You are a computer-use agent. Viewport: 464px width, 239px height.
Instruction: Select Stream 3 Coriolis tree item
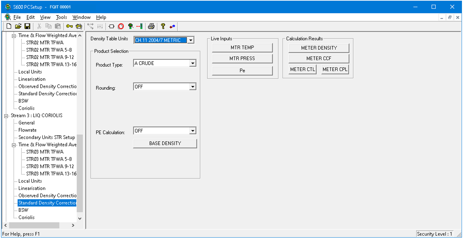[27, 218]
